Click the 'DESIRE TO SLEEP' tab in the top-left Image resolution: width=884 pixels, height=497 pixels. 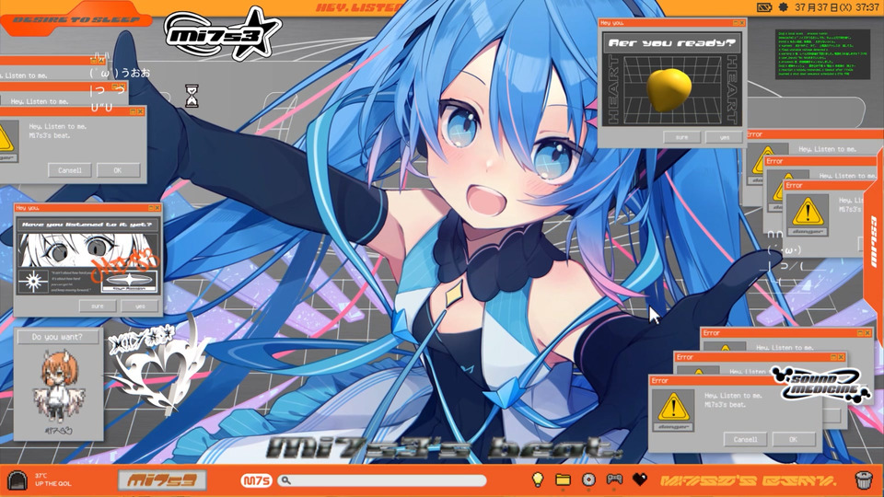point(76,19)
